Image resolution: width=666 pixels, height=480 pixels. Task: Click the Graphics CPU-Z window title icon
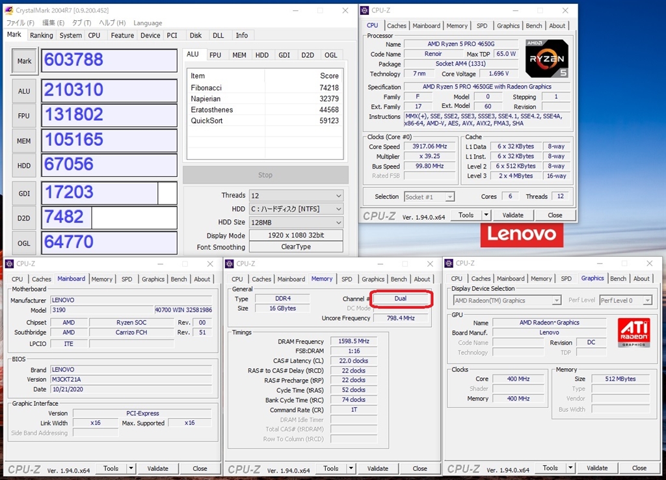[449, 263]
